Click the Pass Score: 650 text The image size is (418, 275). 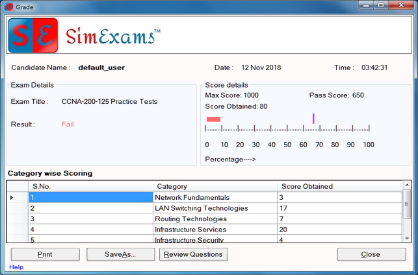(x=337, y=95)
